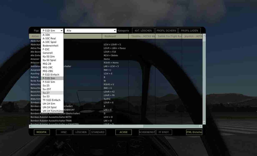Image resolution: width=257 pixels, height=156 pixels.
Task: Click the Keyboard column header
Action: 115,36
